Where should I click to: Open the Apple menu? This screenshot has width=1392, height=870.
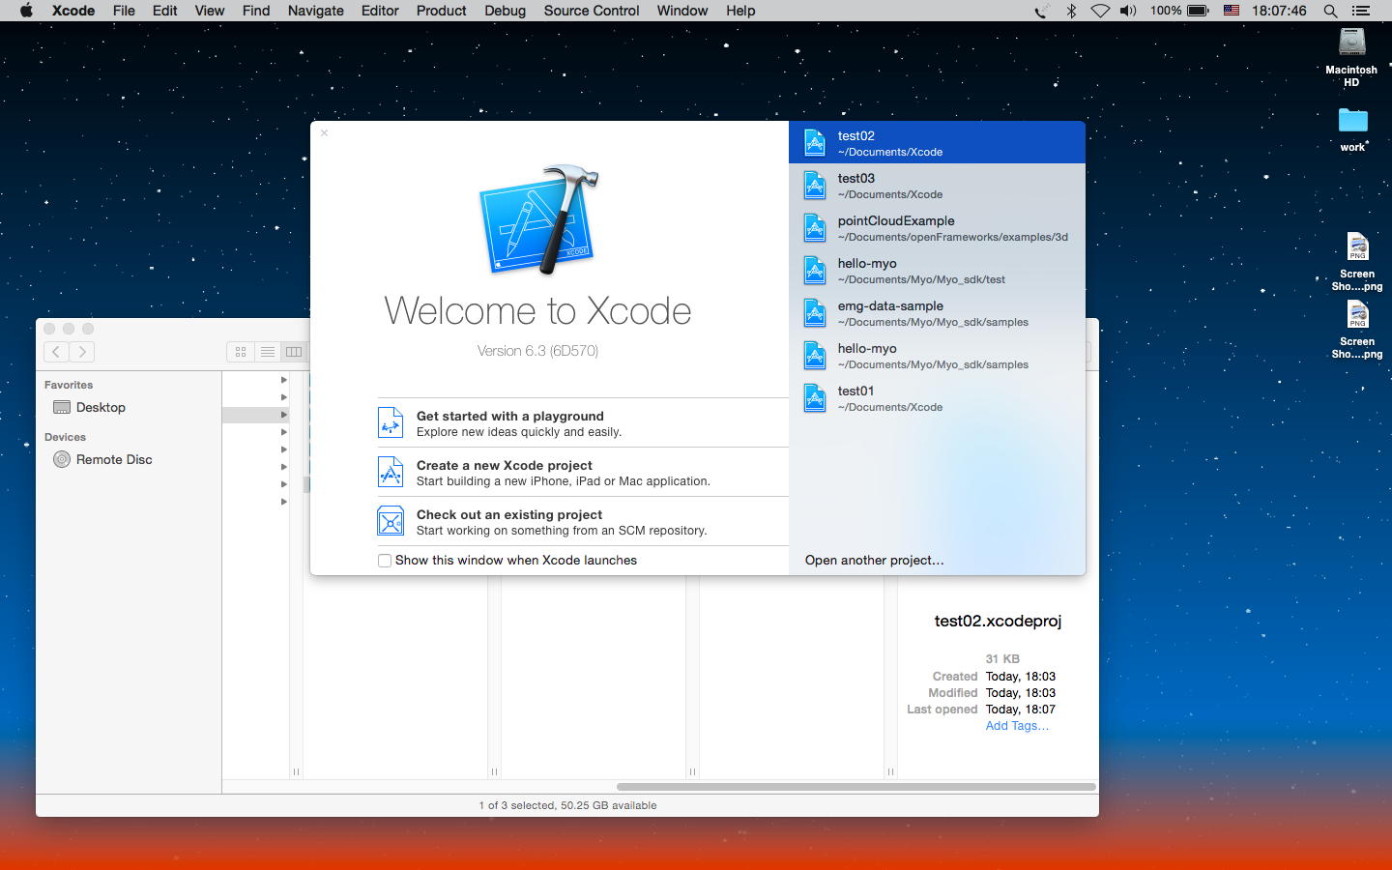coord(26,11)
